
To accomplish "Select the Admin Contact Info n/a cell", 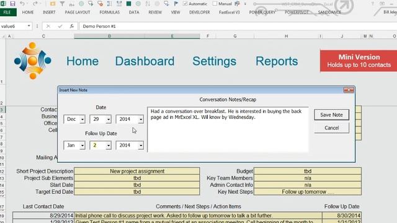I will [308, 185].
